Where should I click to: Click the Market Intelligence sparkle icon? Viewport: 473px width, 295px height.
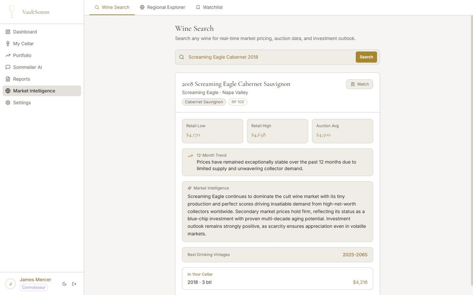(190, 188)
